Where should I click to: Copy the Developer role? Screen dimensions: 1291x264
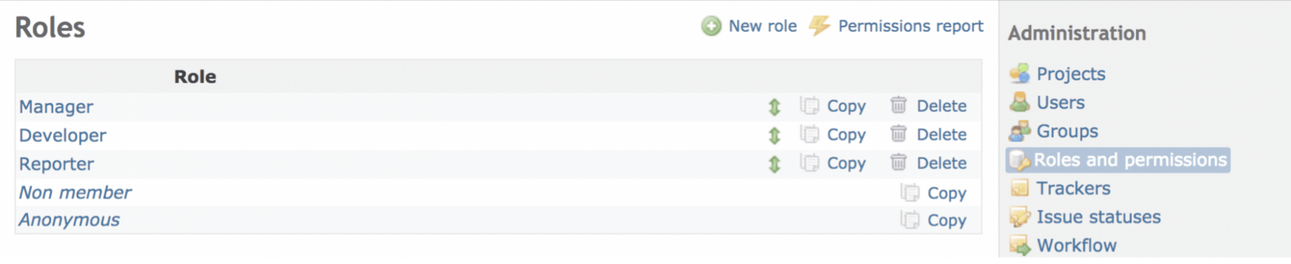click(846, 135)
